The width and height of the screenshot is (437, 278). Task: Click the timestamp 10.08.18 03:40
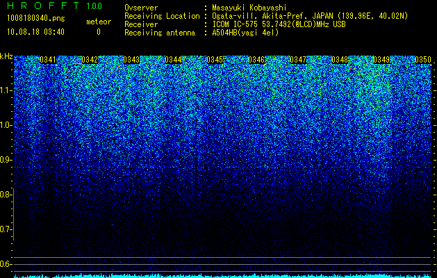click(35, 32)
